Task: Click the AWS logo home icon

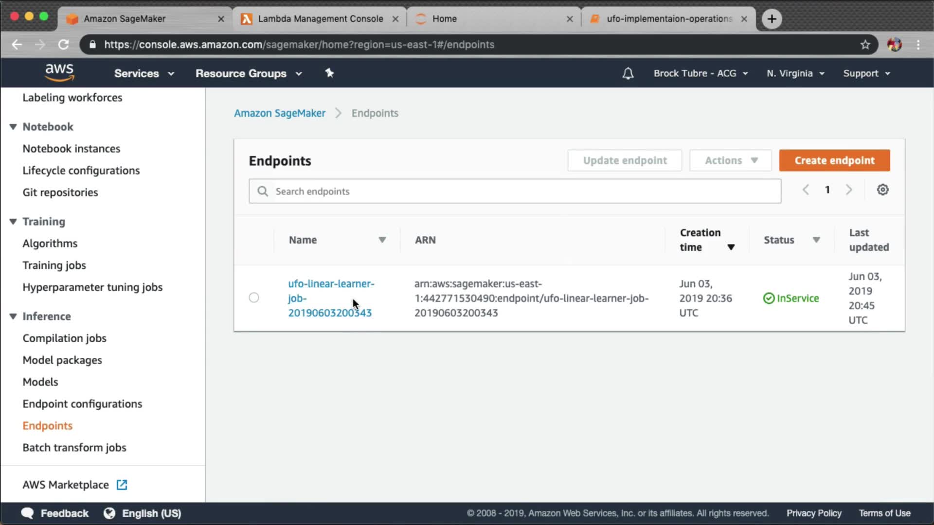Action: pyautogui.click(x=59, y=72)
